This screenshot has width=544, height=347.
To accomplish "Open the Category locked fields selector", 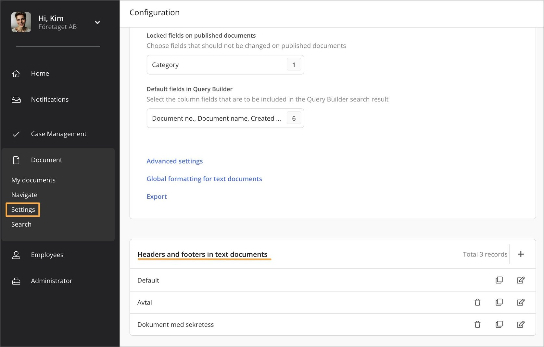I will coord(225,65).
